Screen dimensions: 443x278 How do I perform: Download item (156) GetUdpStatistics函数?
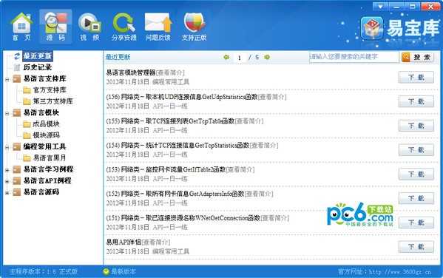coord(416,101)
